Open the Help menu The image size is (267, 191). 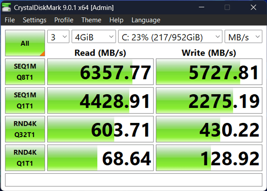[x=116, y=20]
